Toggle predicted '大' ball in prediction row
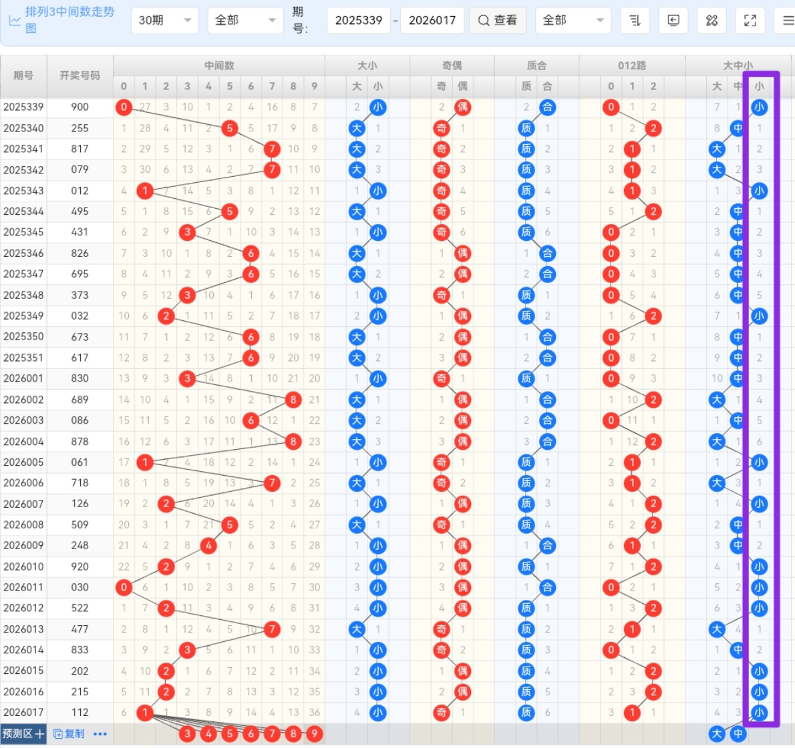Viewport: 795px width, 748px height. coord(717,734)
